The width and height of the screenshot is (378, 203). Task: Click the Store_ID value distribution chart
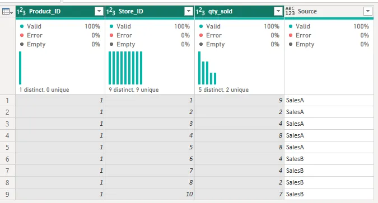coord(125,68)
